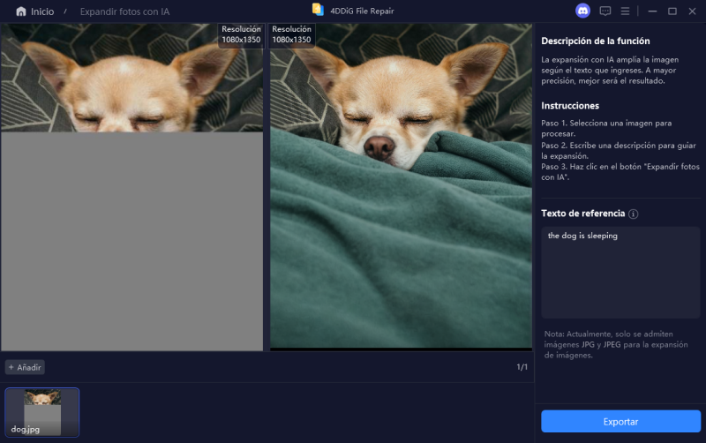
Task: Select the dog.jpg thumbnail
Action: [x=41, y=412]
